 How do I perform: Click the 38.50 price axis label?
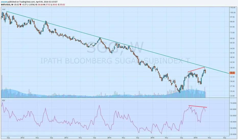click(232, 68)
